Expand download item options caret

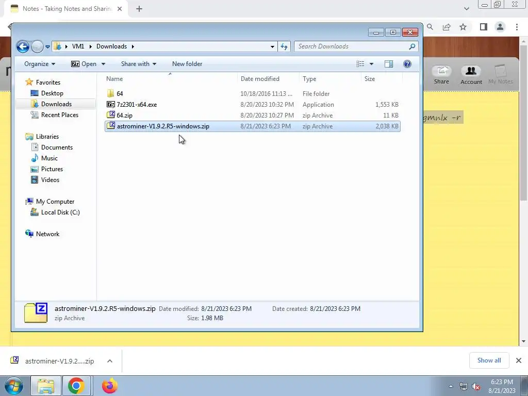[x=110, y=361]
